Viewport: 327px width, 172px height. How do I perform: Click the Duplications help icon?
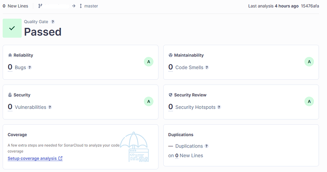point(206,146)
